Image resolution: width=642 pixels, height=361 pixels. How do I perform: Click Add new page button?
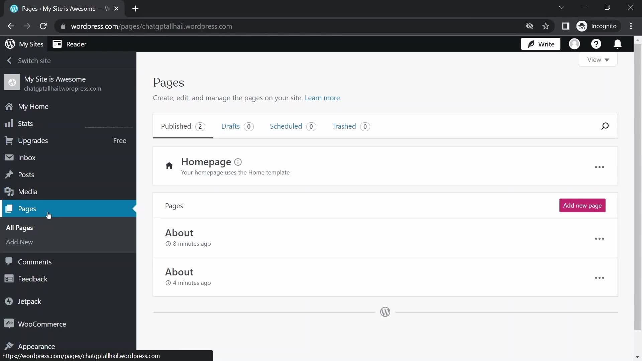(x=582, y=206)
